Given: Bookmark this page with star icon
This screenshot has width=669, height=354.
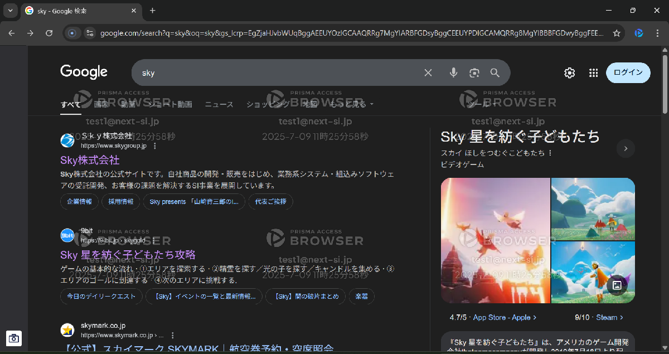Looking at the screenshot, I should [x=617, y=33].
